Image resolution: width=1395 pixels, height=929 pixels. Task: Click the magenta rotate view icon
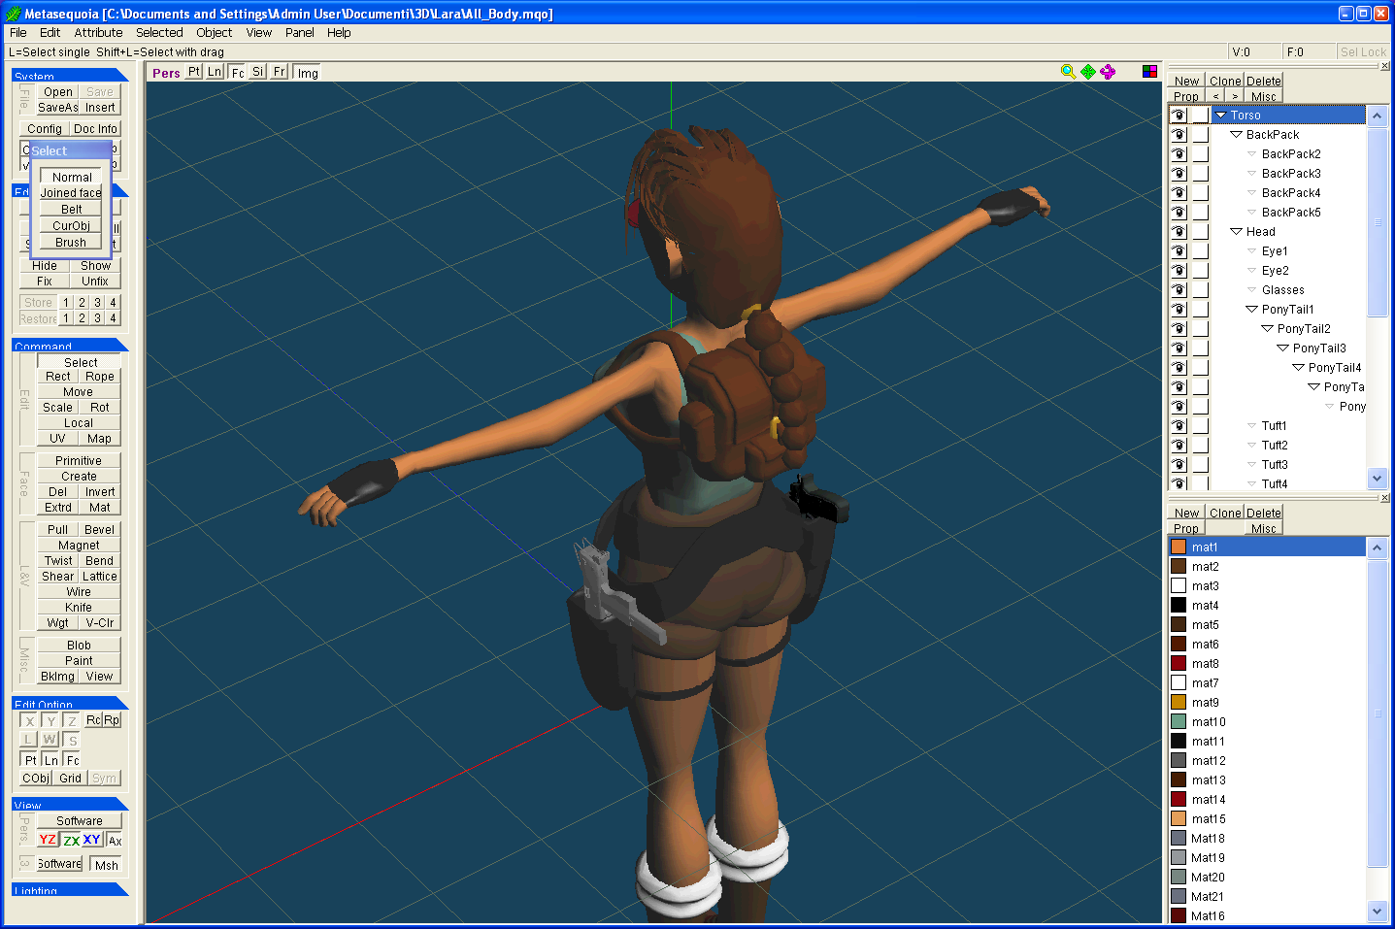[x=1108, y=72]
